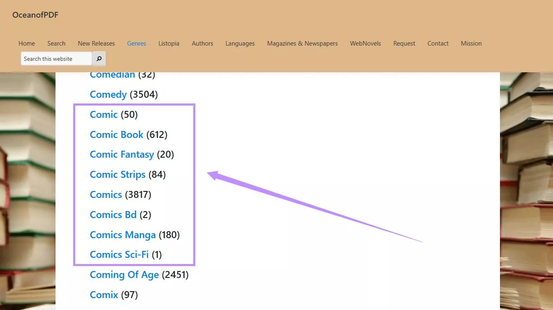Click the Contact menu item
Image resolution: width=553 pixels, height=310 pixels.
pos(437,43)
